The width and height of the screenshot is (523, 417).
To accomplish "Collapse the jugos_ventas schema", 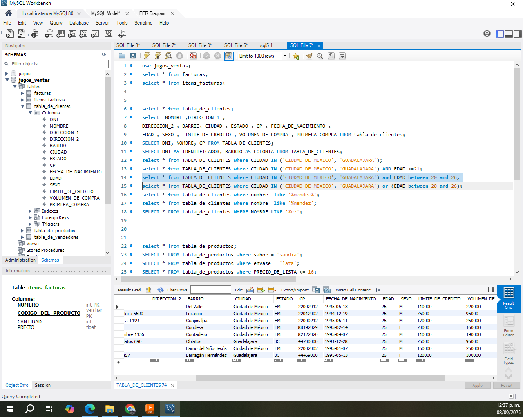I will tap(7, 80).
